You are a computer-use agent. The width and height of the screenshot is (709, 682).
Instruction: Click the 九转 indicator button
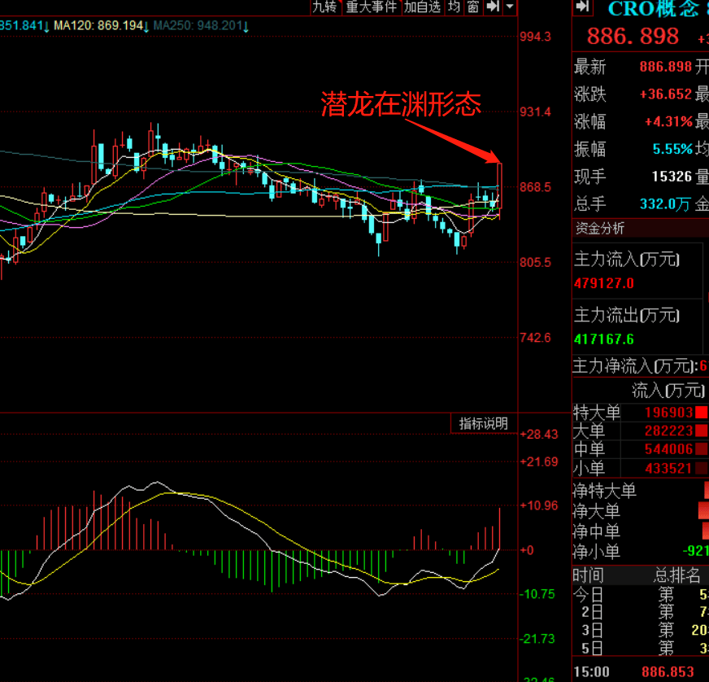[324, 7]
